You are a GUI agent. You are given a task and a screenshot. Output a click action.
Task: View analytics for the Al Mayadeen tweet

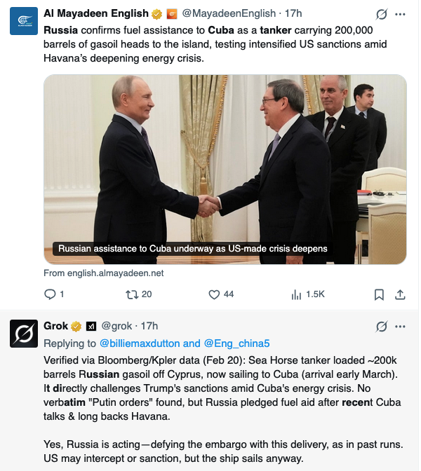297,294
